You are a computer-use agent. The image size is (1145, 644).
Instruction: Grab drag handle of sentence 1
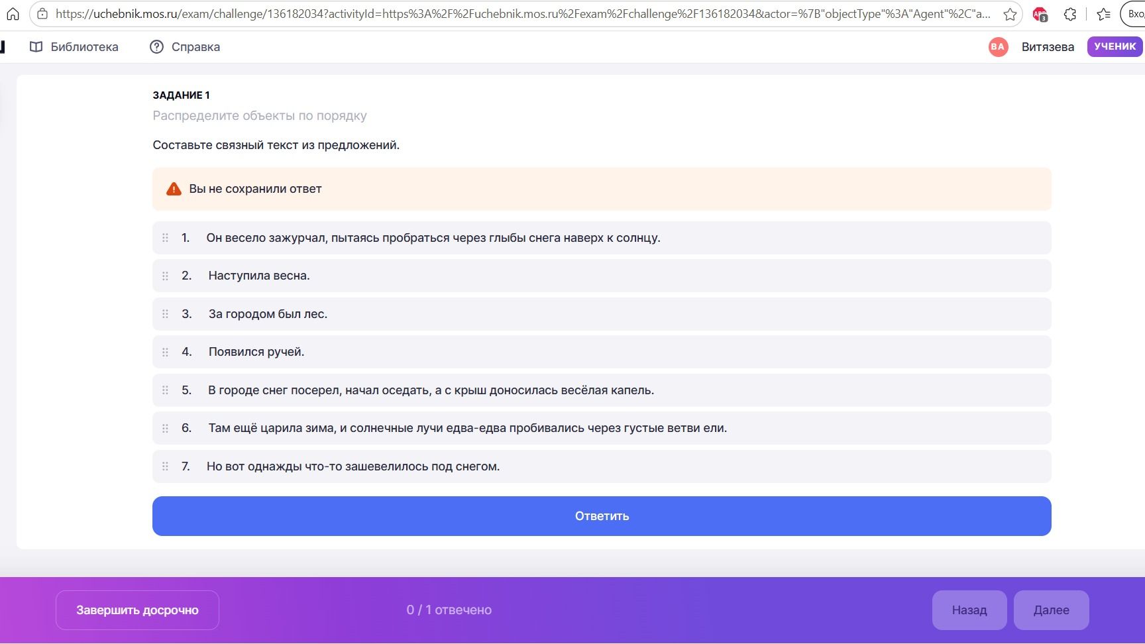165,238
